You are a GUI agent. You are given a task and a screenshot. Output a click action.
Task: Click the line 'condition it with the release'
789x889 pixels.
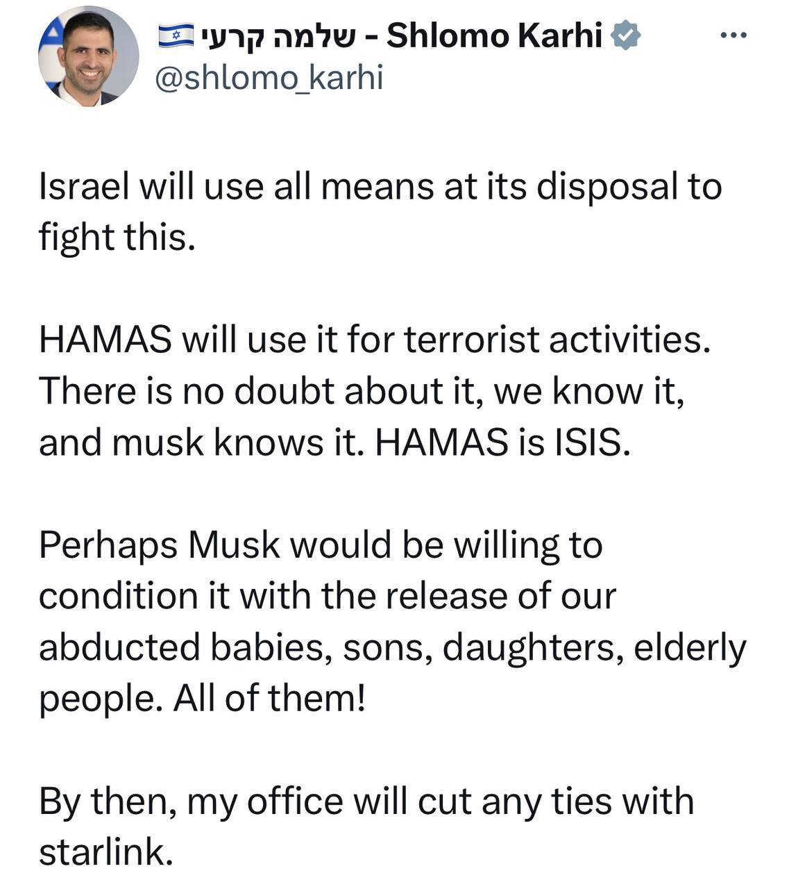coord(327,596)
